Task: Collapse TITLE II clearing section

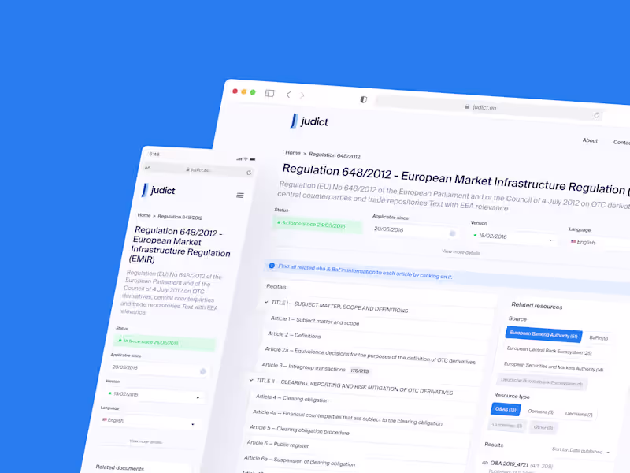Action: tap(251, 380)
